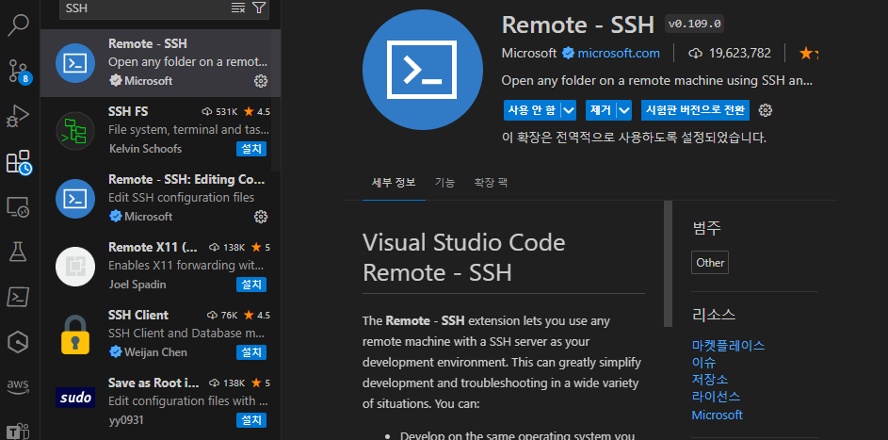The height and width of the screenshot is (440, 888).
Task: Click the extension details vertical scrollbar
Action: (668, 263)
